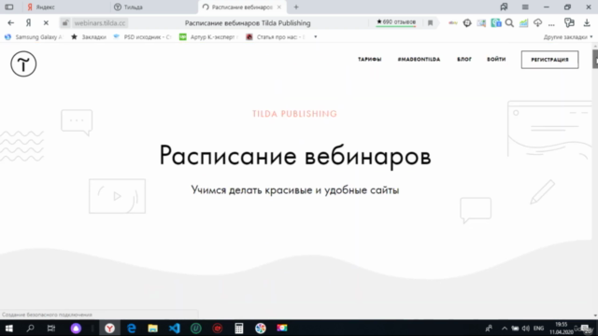Image resolution: width=598 pixels, height=336 pixels.
Task: Open the 690 отзывов rating badge
Action: [396, 22]
